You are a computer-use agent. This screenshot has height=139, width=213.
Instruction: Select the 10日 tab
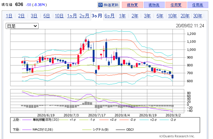coord(59,16)
